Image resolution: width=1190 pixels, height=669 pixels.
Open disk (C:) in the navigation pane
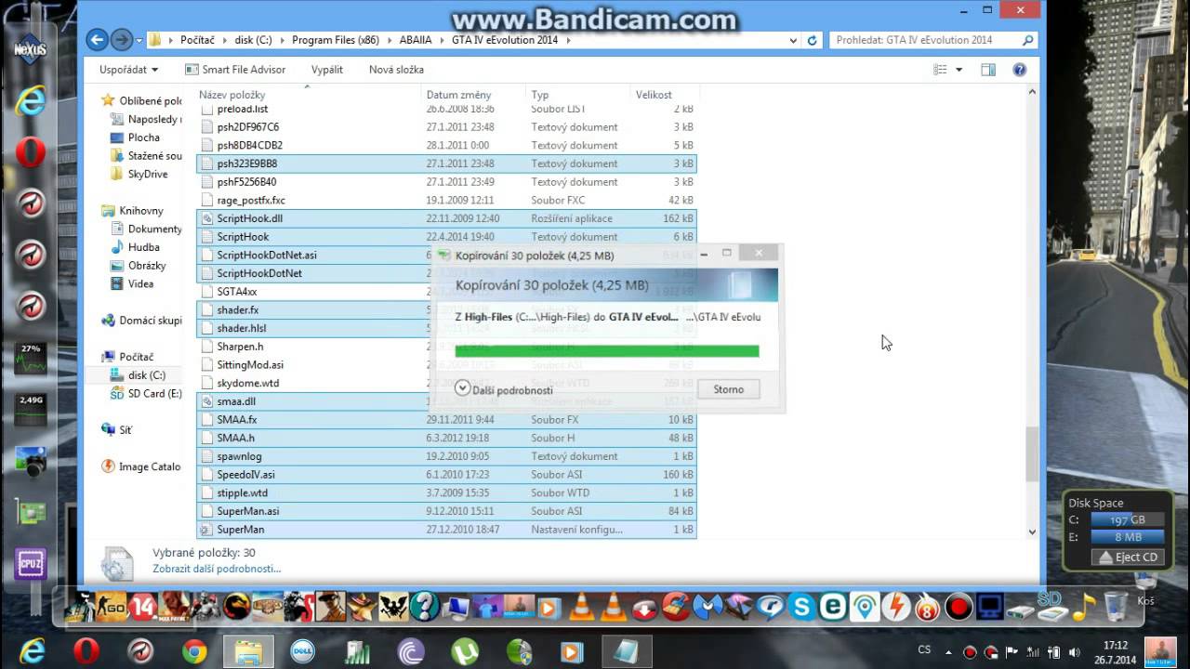pyautogui.click(x=138, y=375)
